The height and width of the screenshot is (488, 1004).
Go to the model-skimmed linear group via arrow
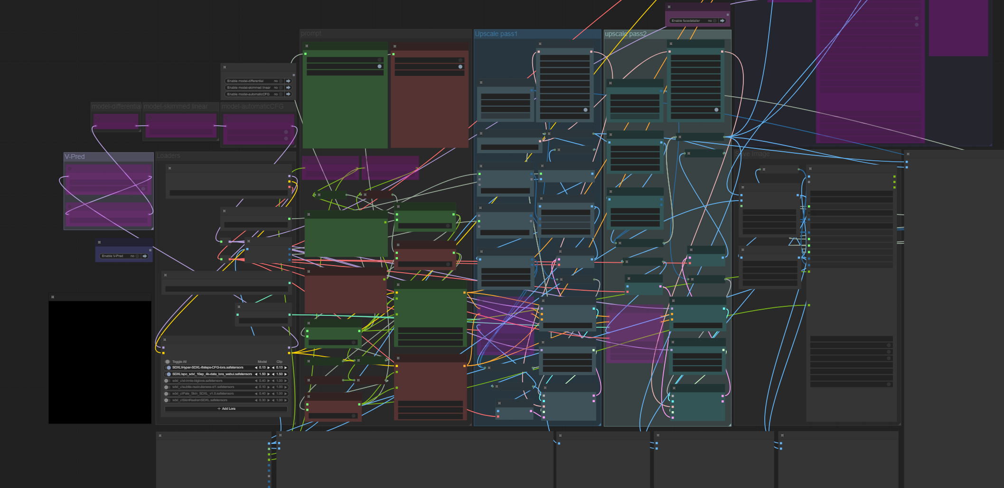click(288, 88)
